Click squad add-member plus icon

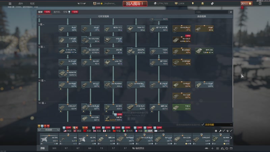[212, 148]
